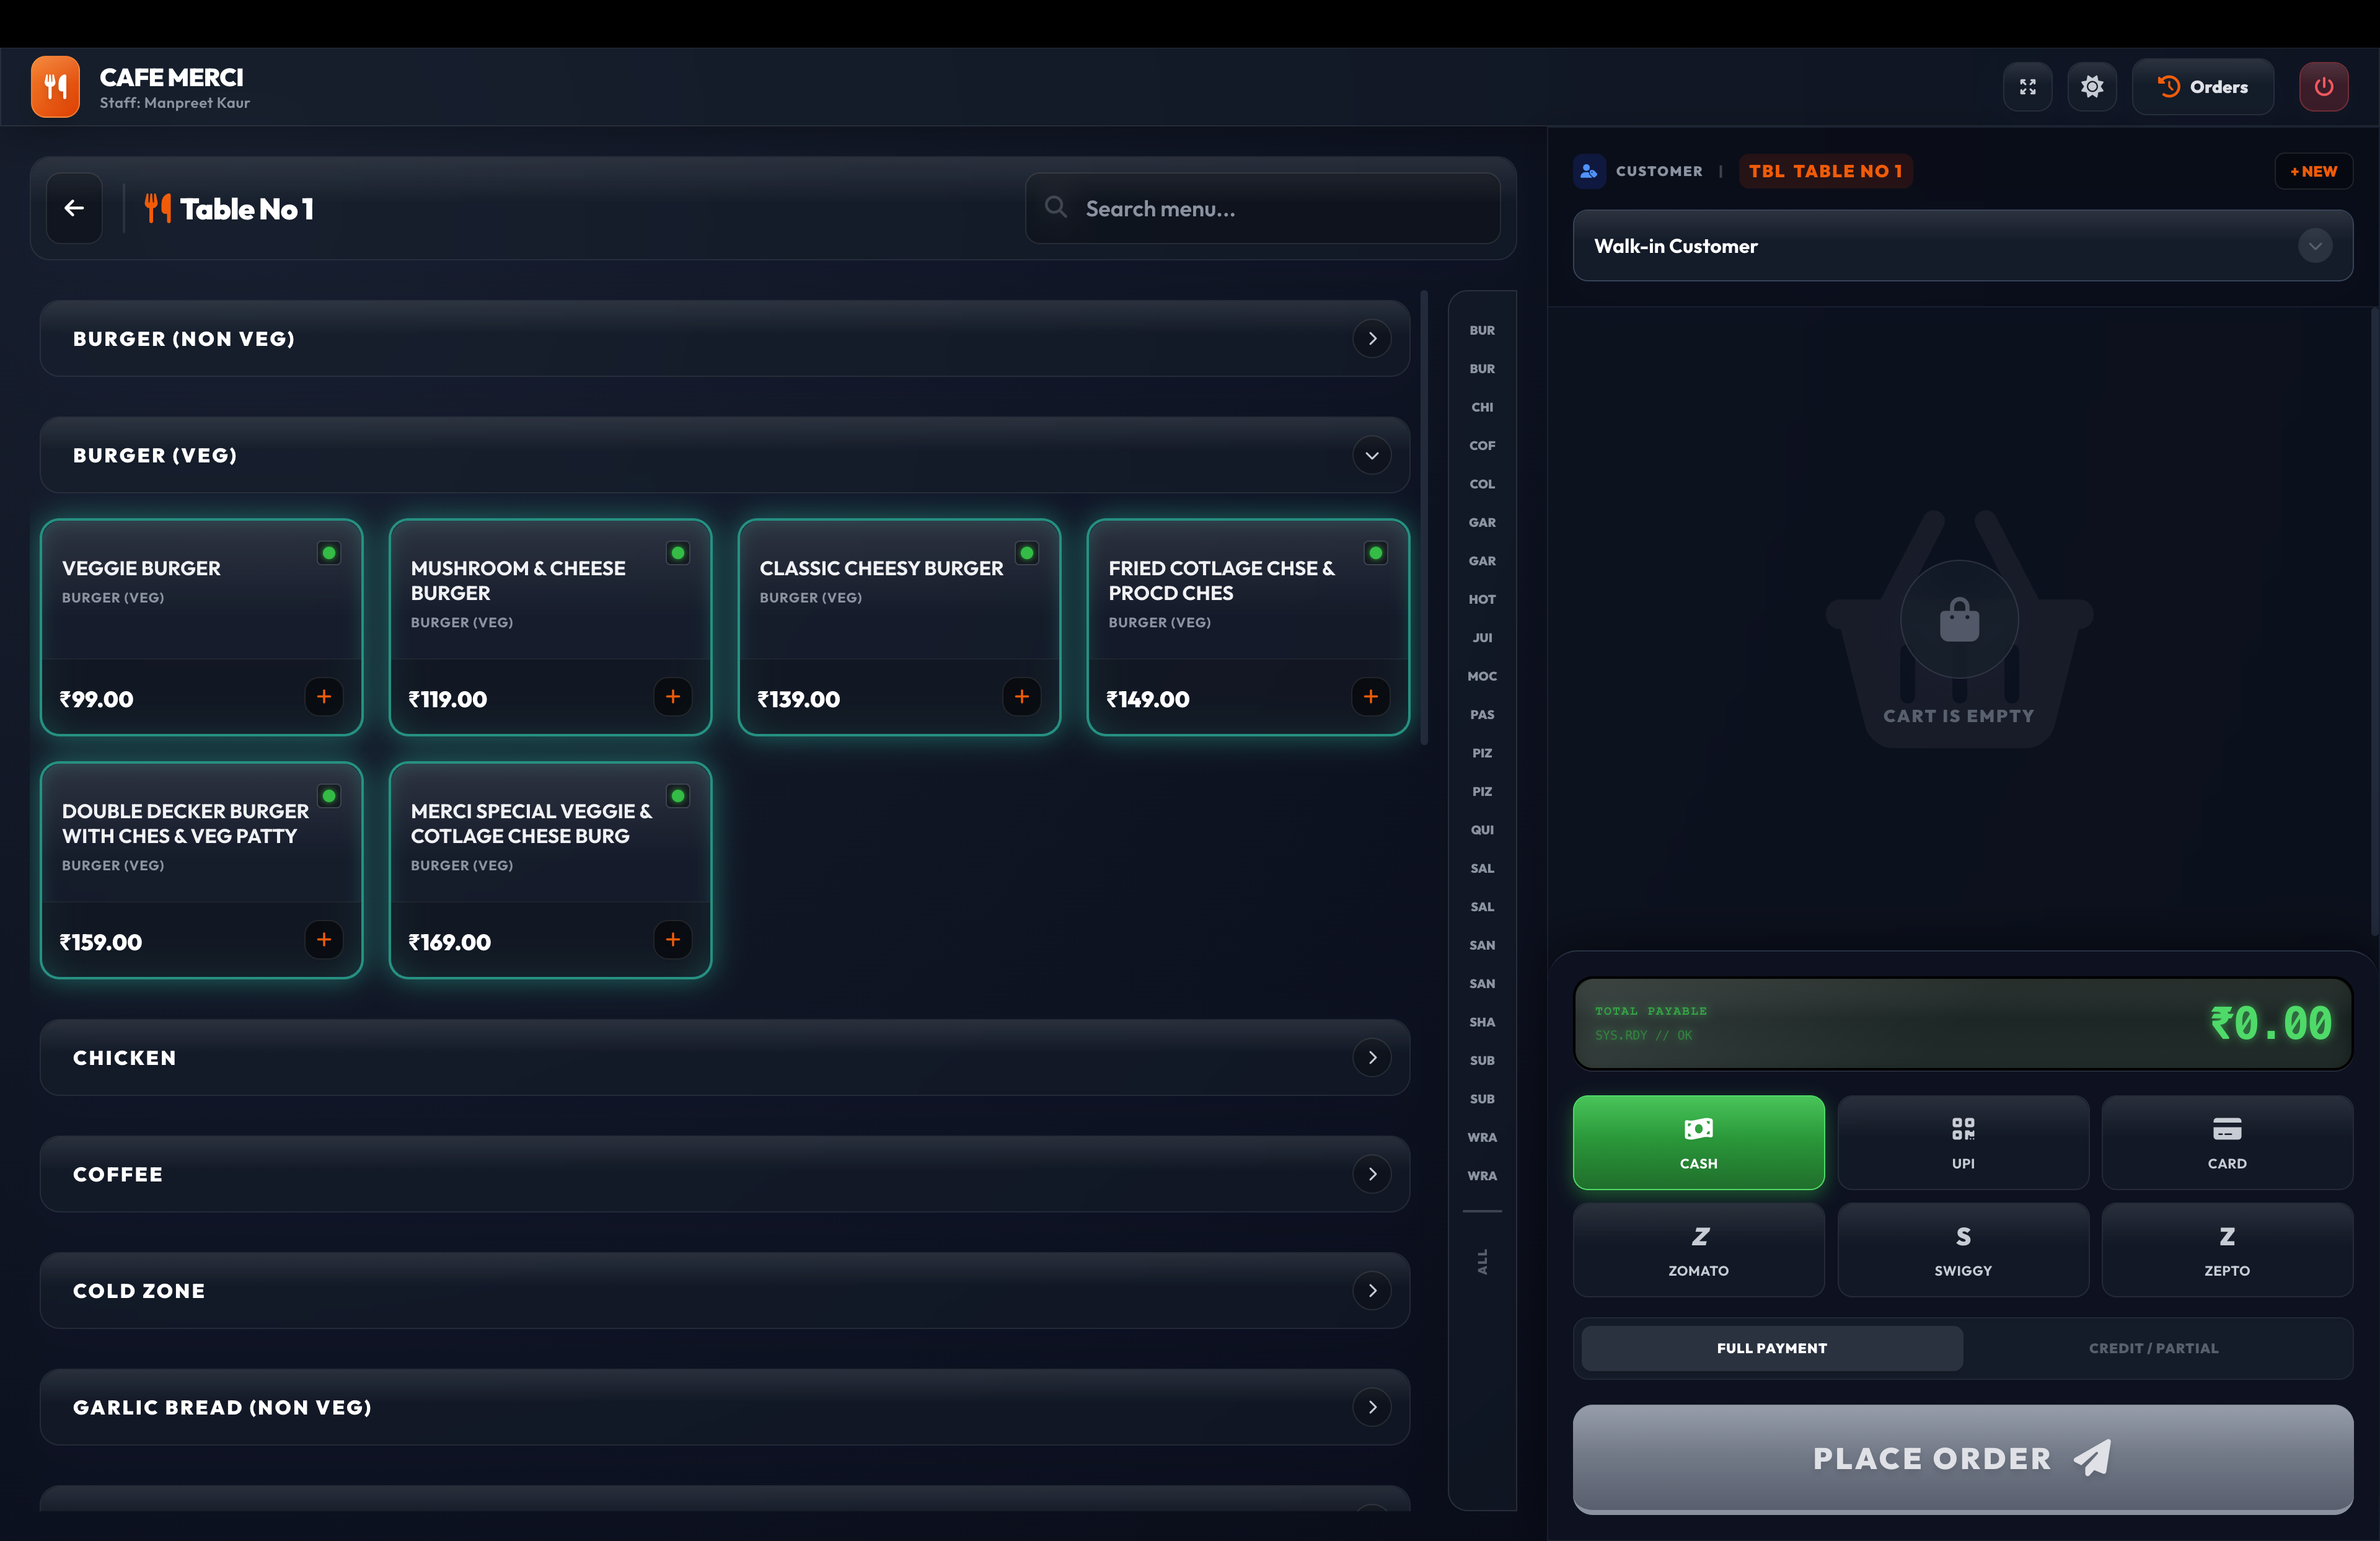Click the back arrow next to Table No 1
Image resolution: width=2380 pixels, height=1541 pixels.
(74, 208)
